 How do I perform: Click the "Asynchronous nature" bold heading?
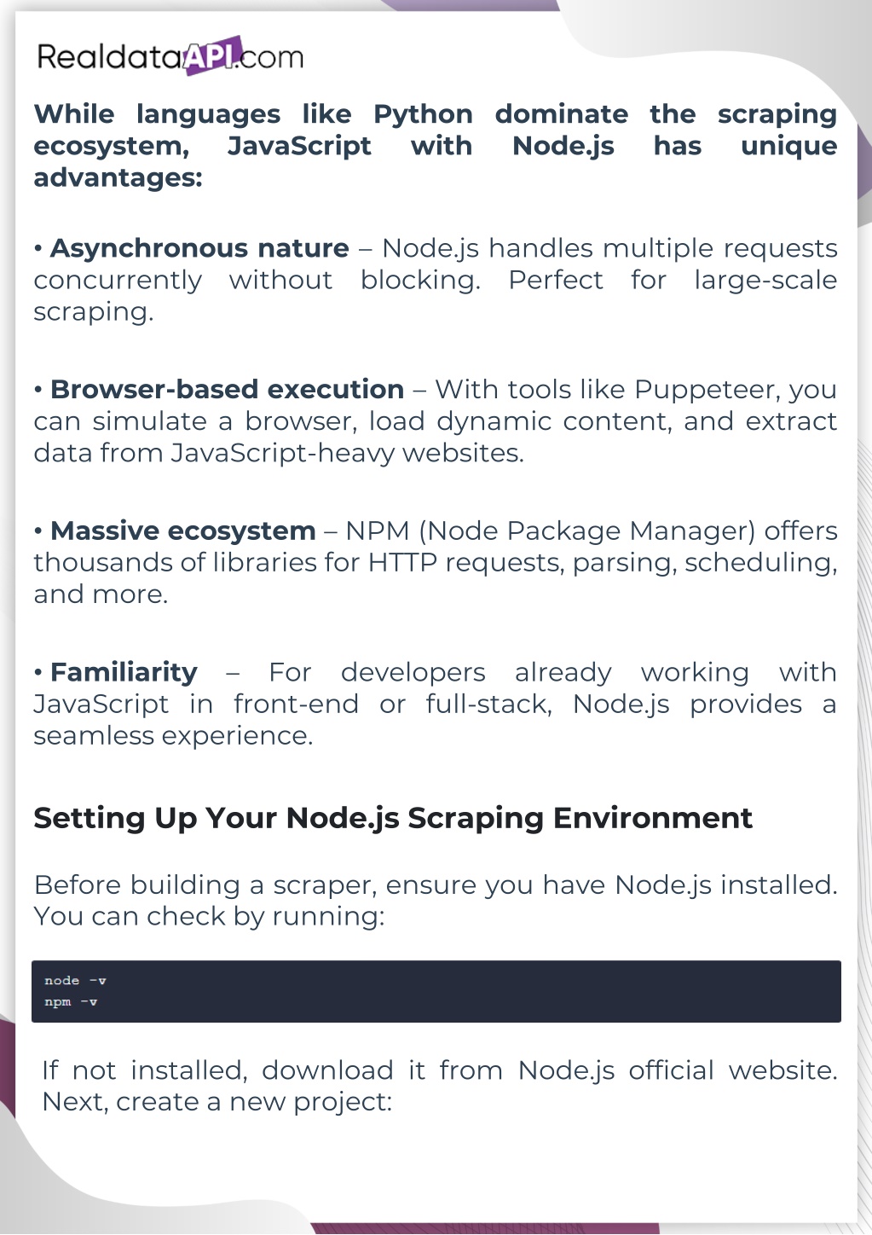(x=199, y=248)
